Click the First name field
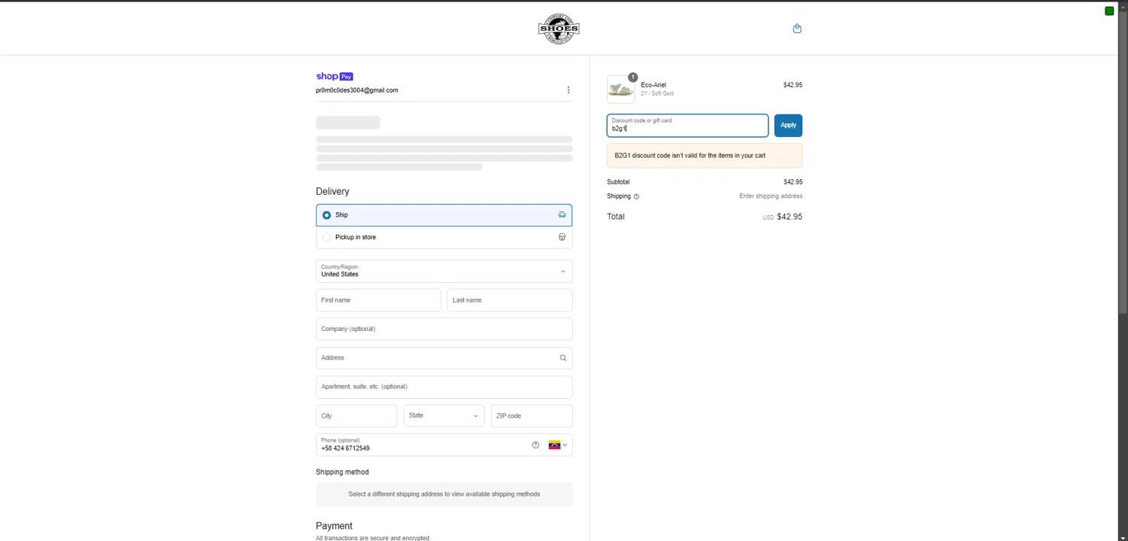This screenshot has width=1128, height=541. pyautogui.click(x=378, y=300)
